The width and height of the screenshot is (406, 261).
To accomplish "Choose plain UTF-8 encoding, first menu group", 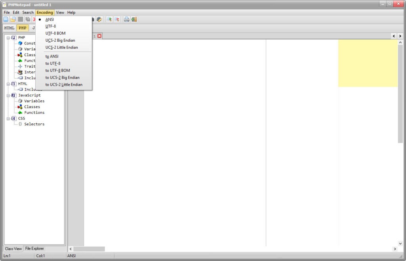I will 64,26.
